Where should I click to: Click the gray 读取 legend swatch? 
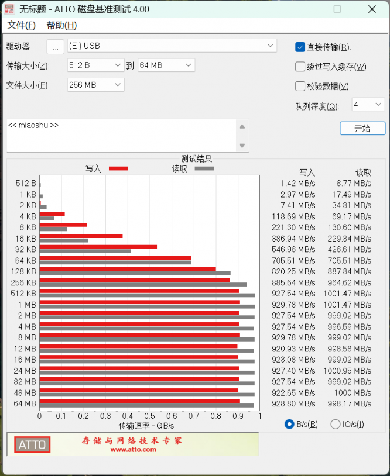click(204, 168)
